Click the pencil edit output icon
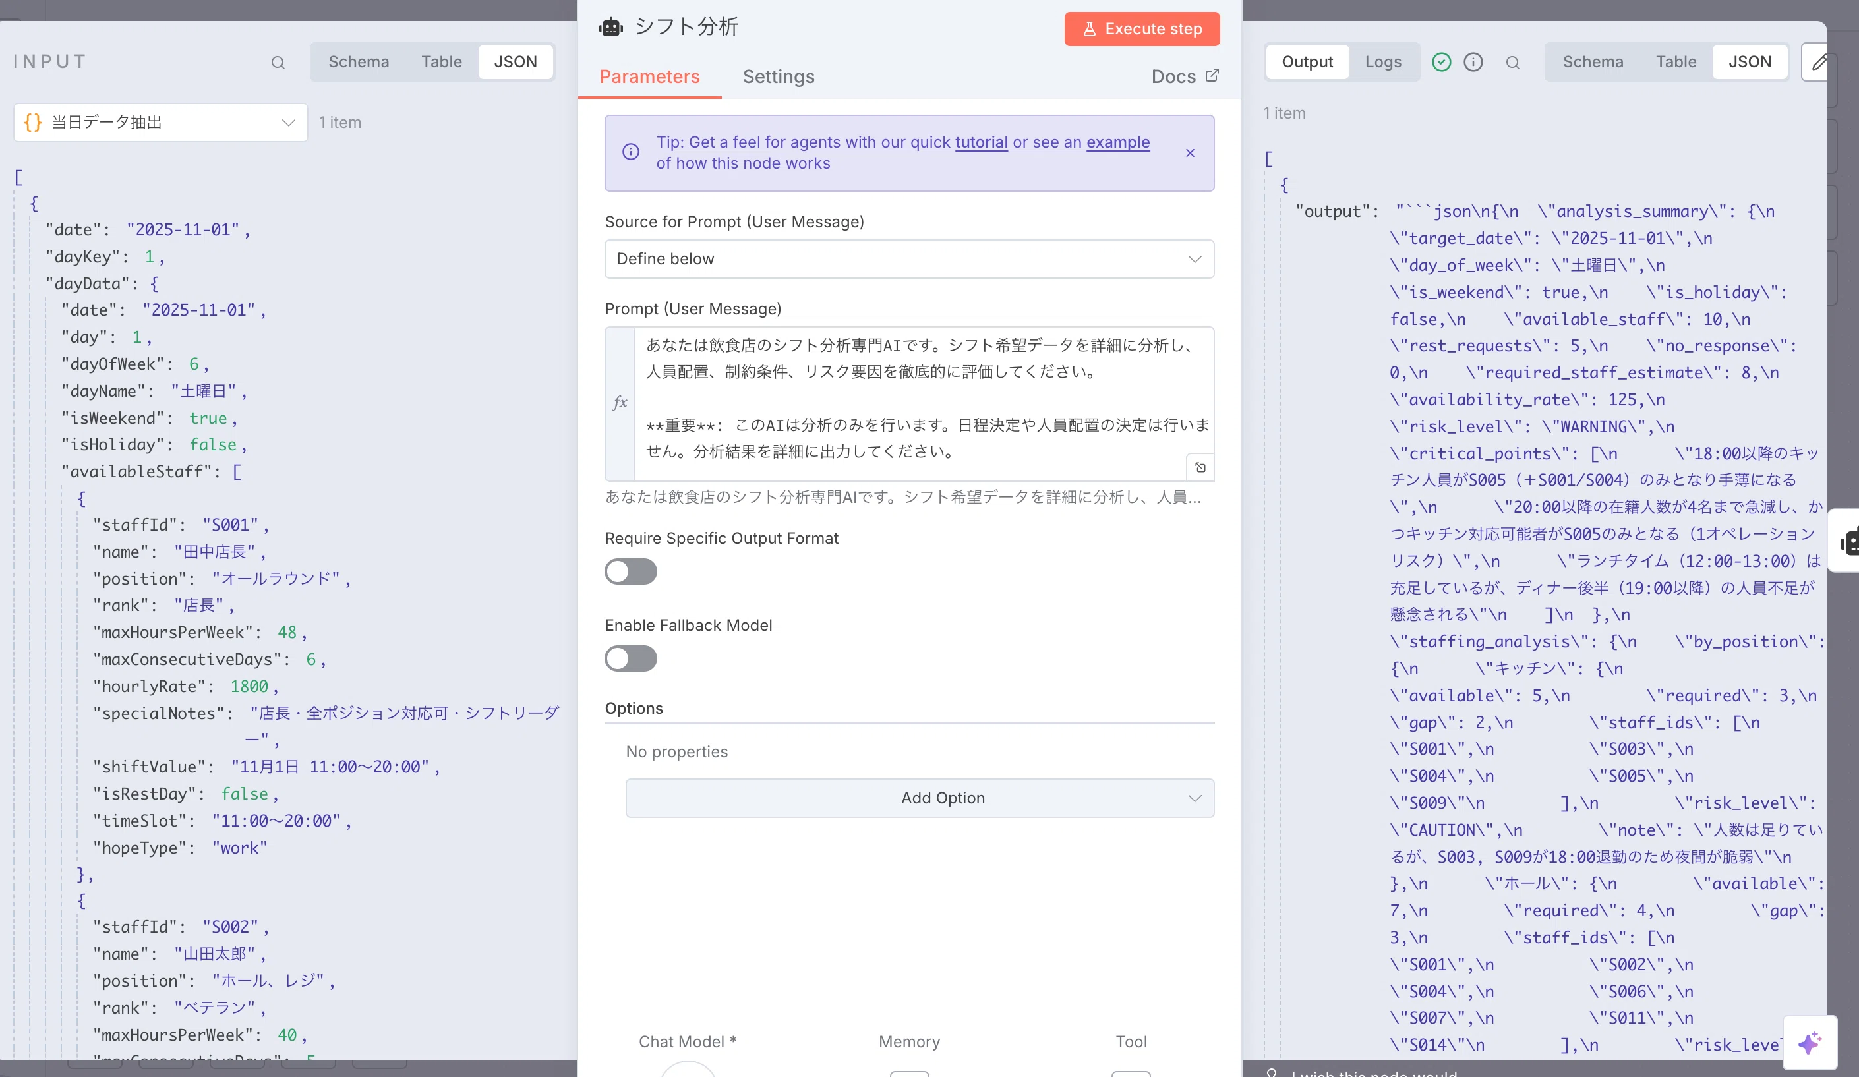The width and height of the screenshot is (1859, 1077). click(x=1819, y=62)
